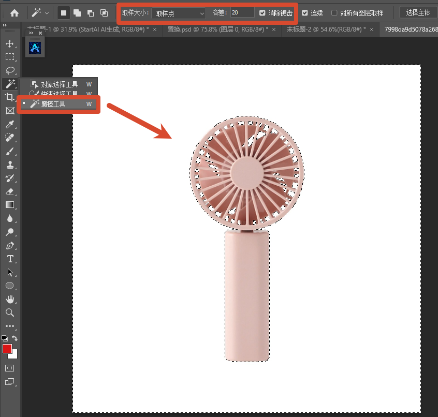
Task: Select the Clone Stamp tool
Action: tap(10, 165)
